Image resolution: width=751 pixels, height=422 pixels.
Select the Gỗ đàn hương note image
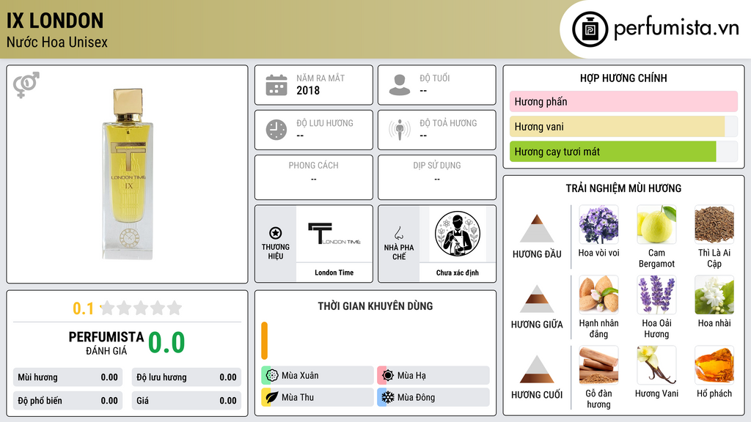[x=598, y=365]
